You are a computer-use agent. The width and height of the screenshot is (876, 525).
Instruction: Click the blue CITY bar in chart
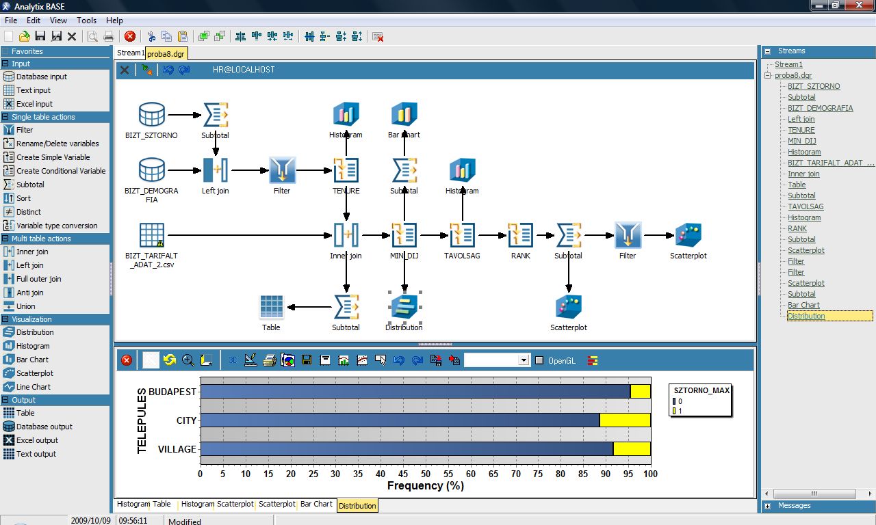tap(400, 420)
